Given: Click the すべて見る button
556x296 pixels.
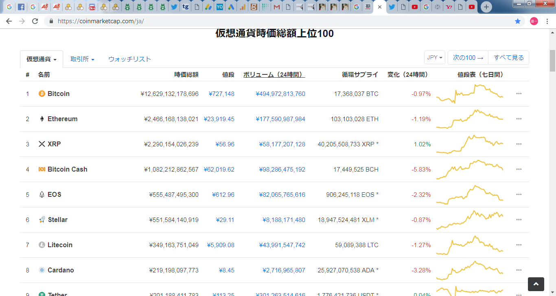Looking at the screenshot, I should [509, 58].
